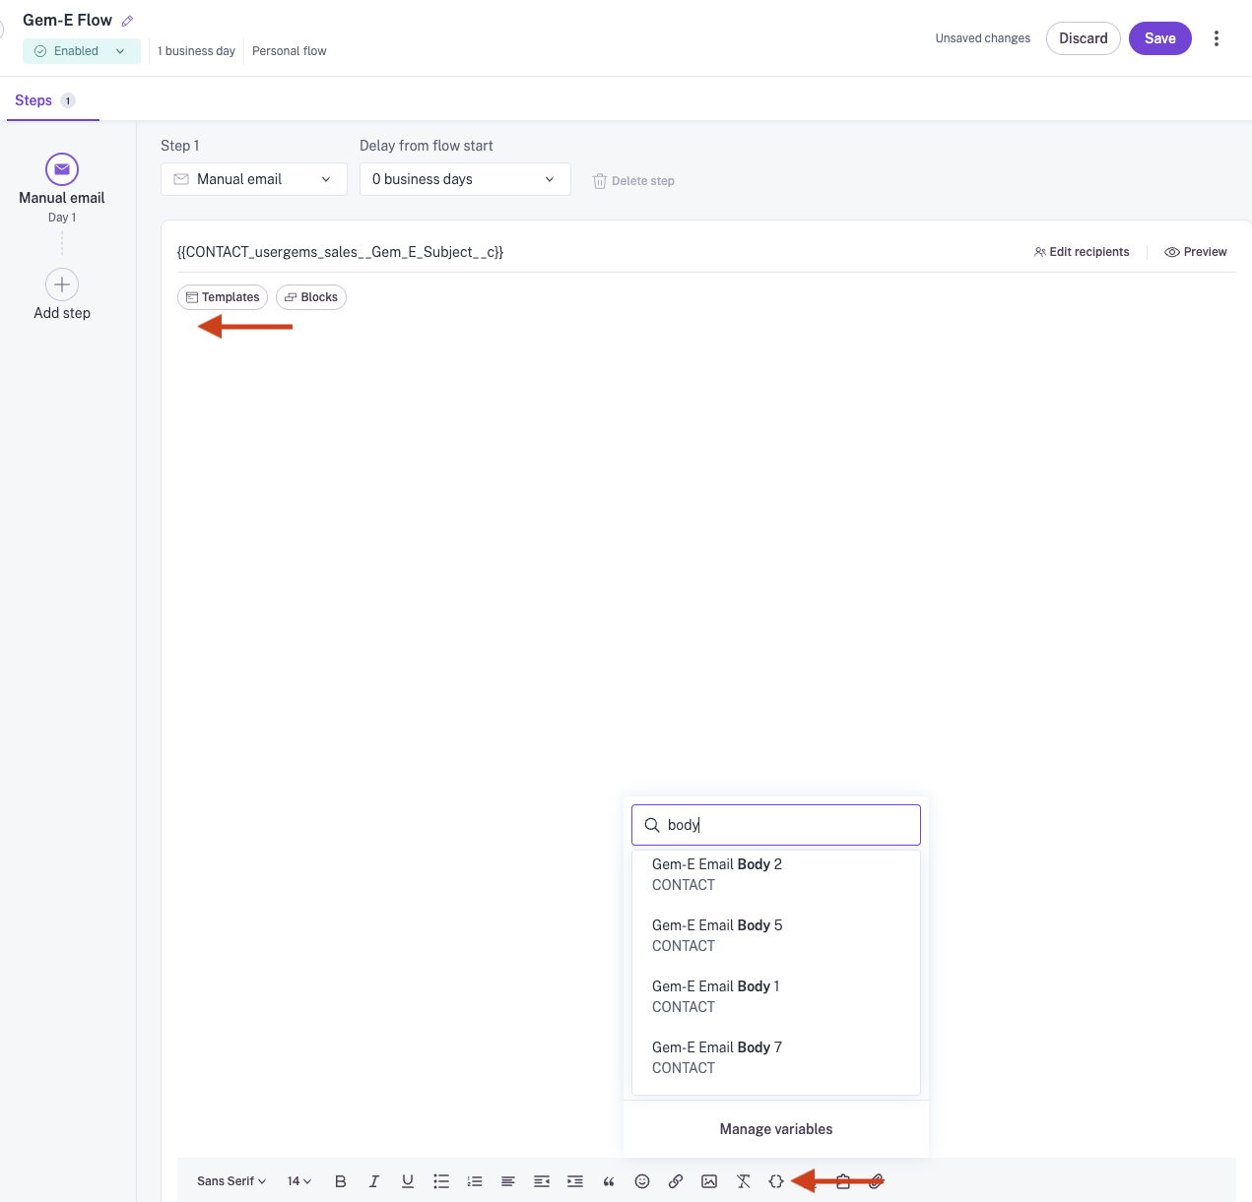
Task: Insert a bulleted list
Action: 441,1181
